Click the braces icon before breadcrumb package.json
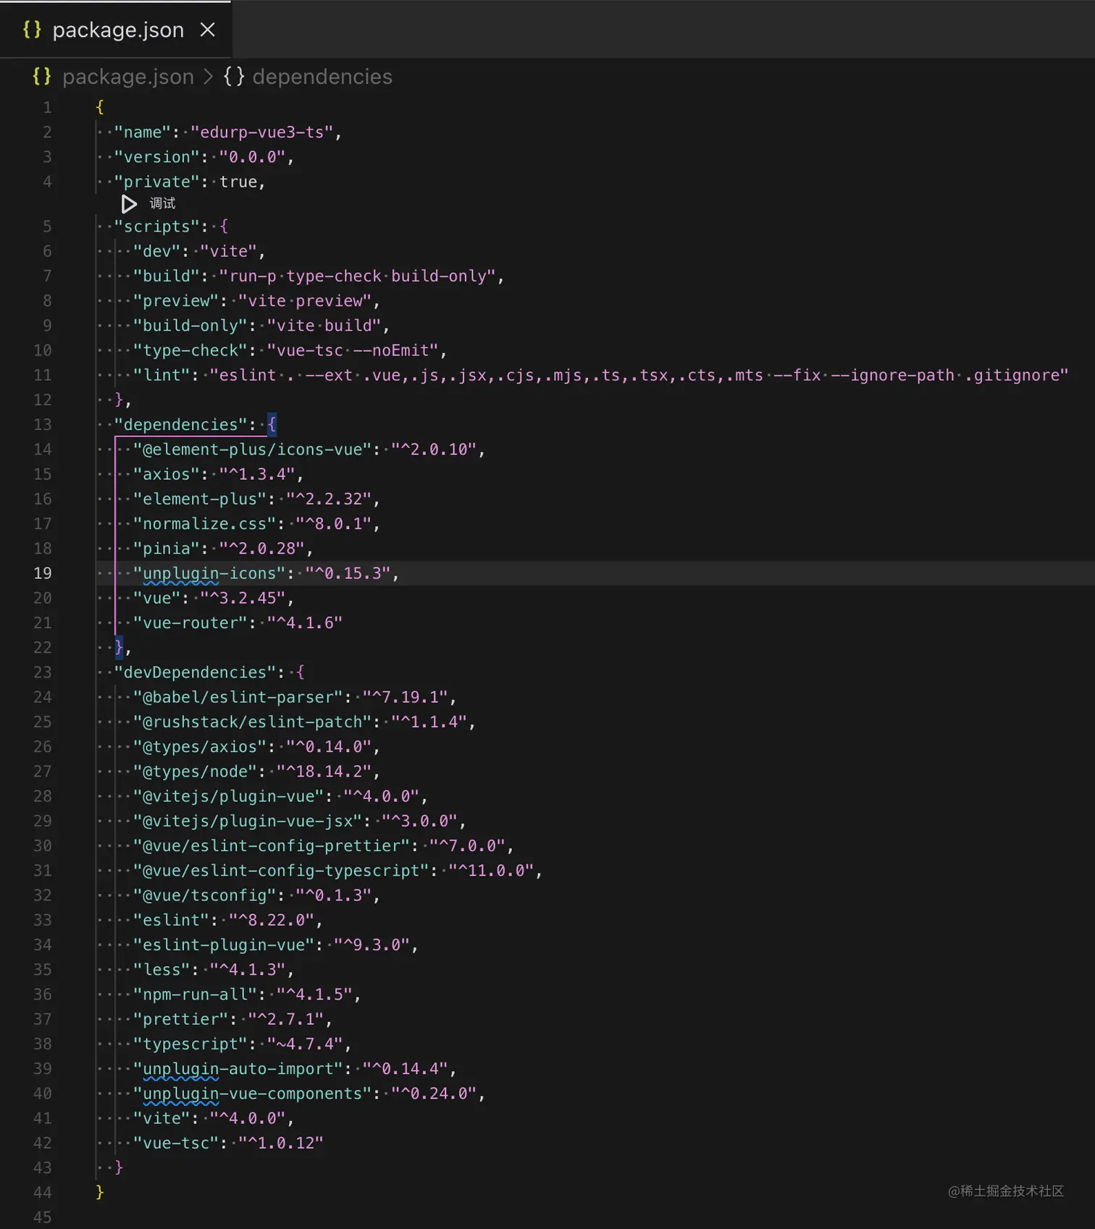 click(x=42, y=77)
